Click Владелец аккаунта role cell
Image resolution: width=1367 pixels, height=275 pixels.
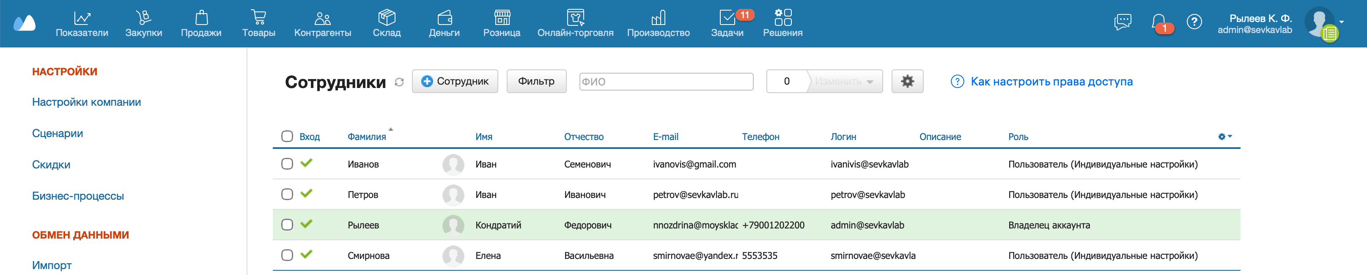click(1049, 225)
